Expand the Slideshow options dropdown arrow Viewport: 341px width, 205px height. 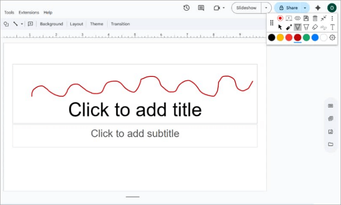coord(266,8)
